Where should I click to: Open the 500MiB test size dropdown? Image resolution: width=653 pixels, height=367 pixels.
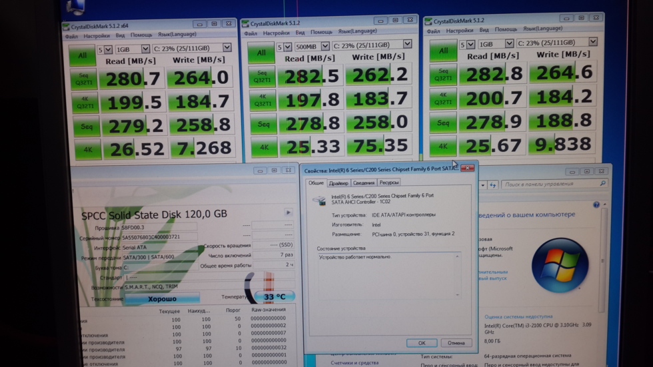[x=312, y=46]
